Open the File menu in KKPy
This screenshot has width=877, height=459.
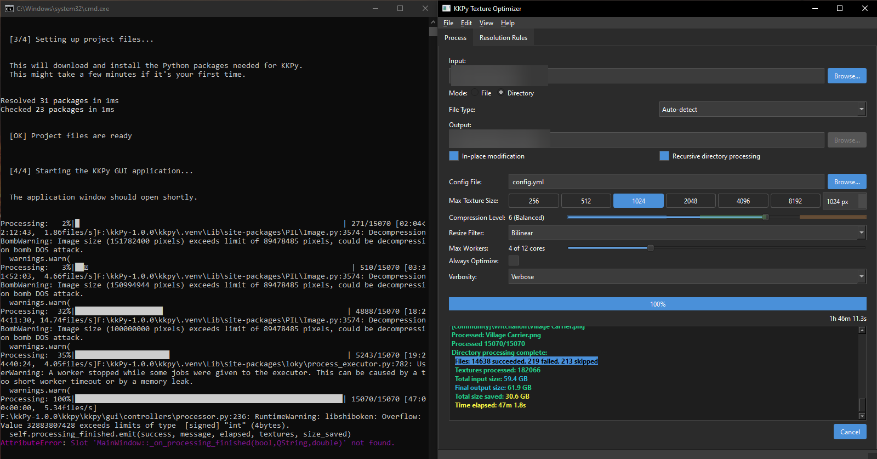448,23
